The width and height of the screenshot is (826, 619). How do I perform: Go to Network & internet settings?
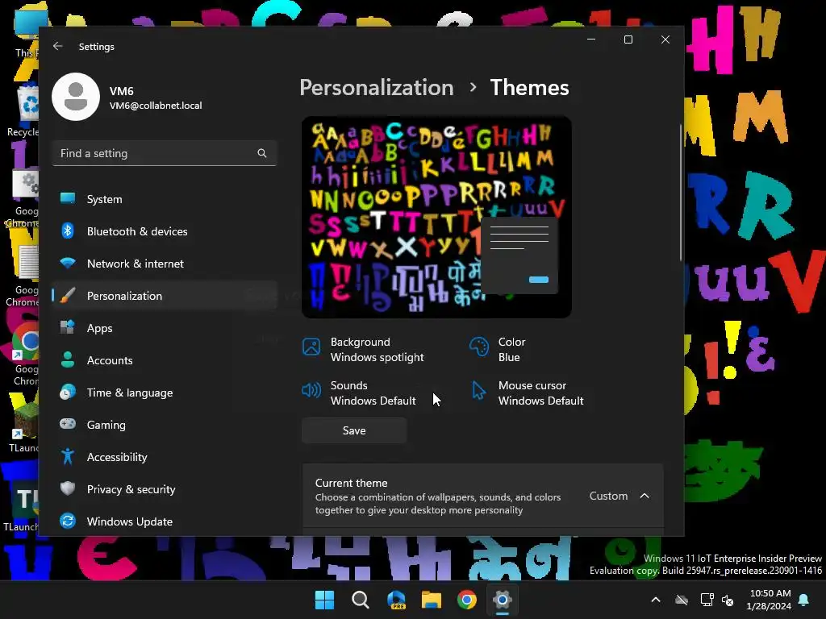coord(165,264)
